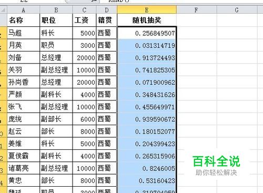Select 关羽's position cell 副总经理
The height and width of the screenshot is (193, 263).
[56, 70]
